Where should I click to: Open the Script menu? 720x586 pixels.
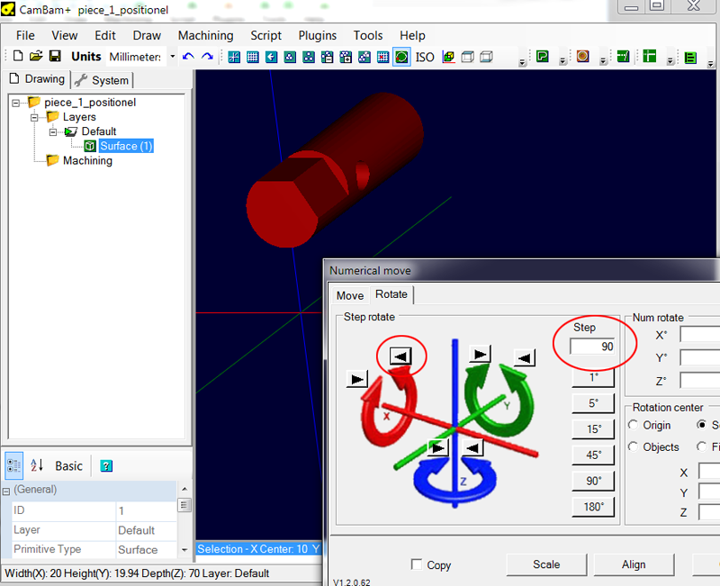(x=265, y=35)
